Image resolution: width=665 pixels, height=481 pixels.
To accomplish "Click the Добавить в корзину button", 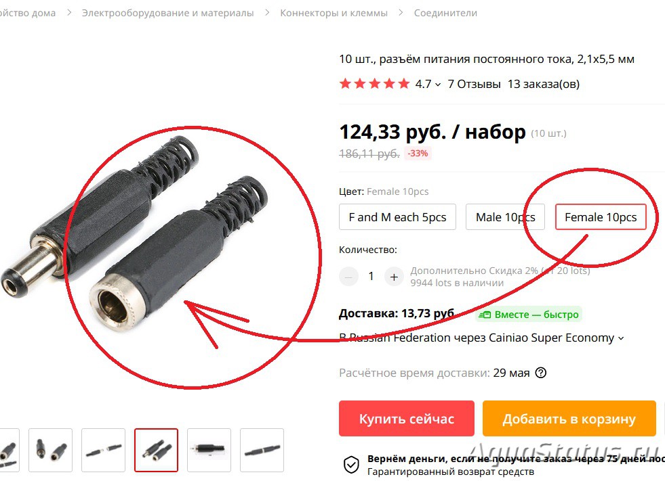I will [x=569, y=418].
